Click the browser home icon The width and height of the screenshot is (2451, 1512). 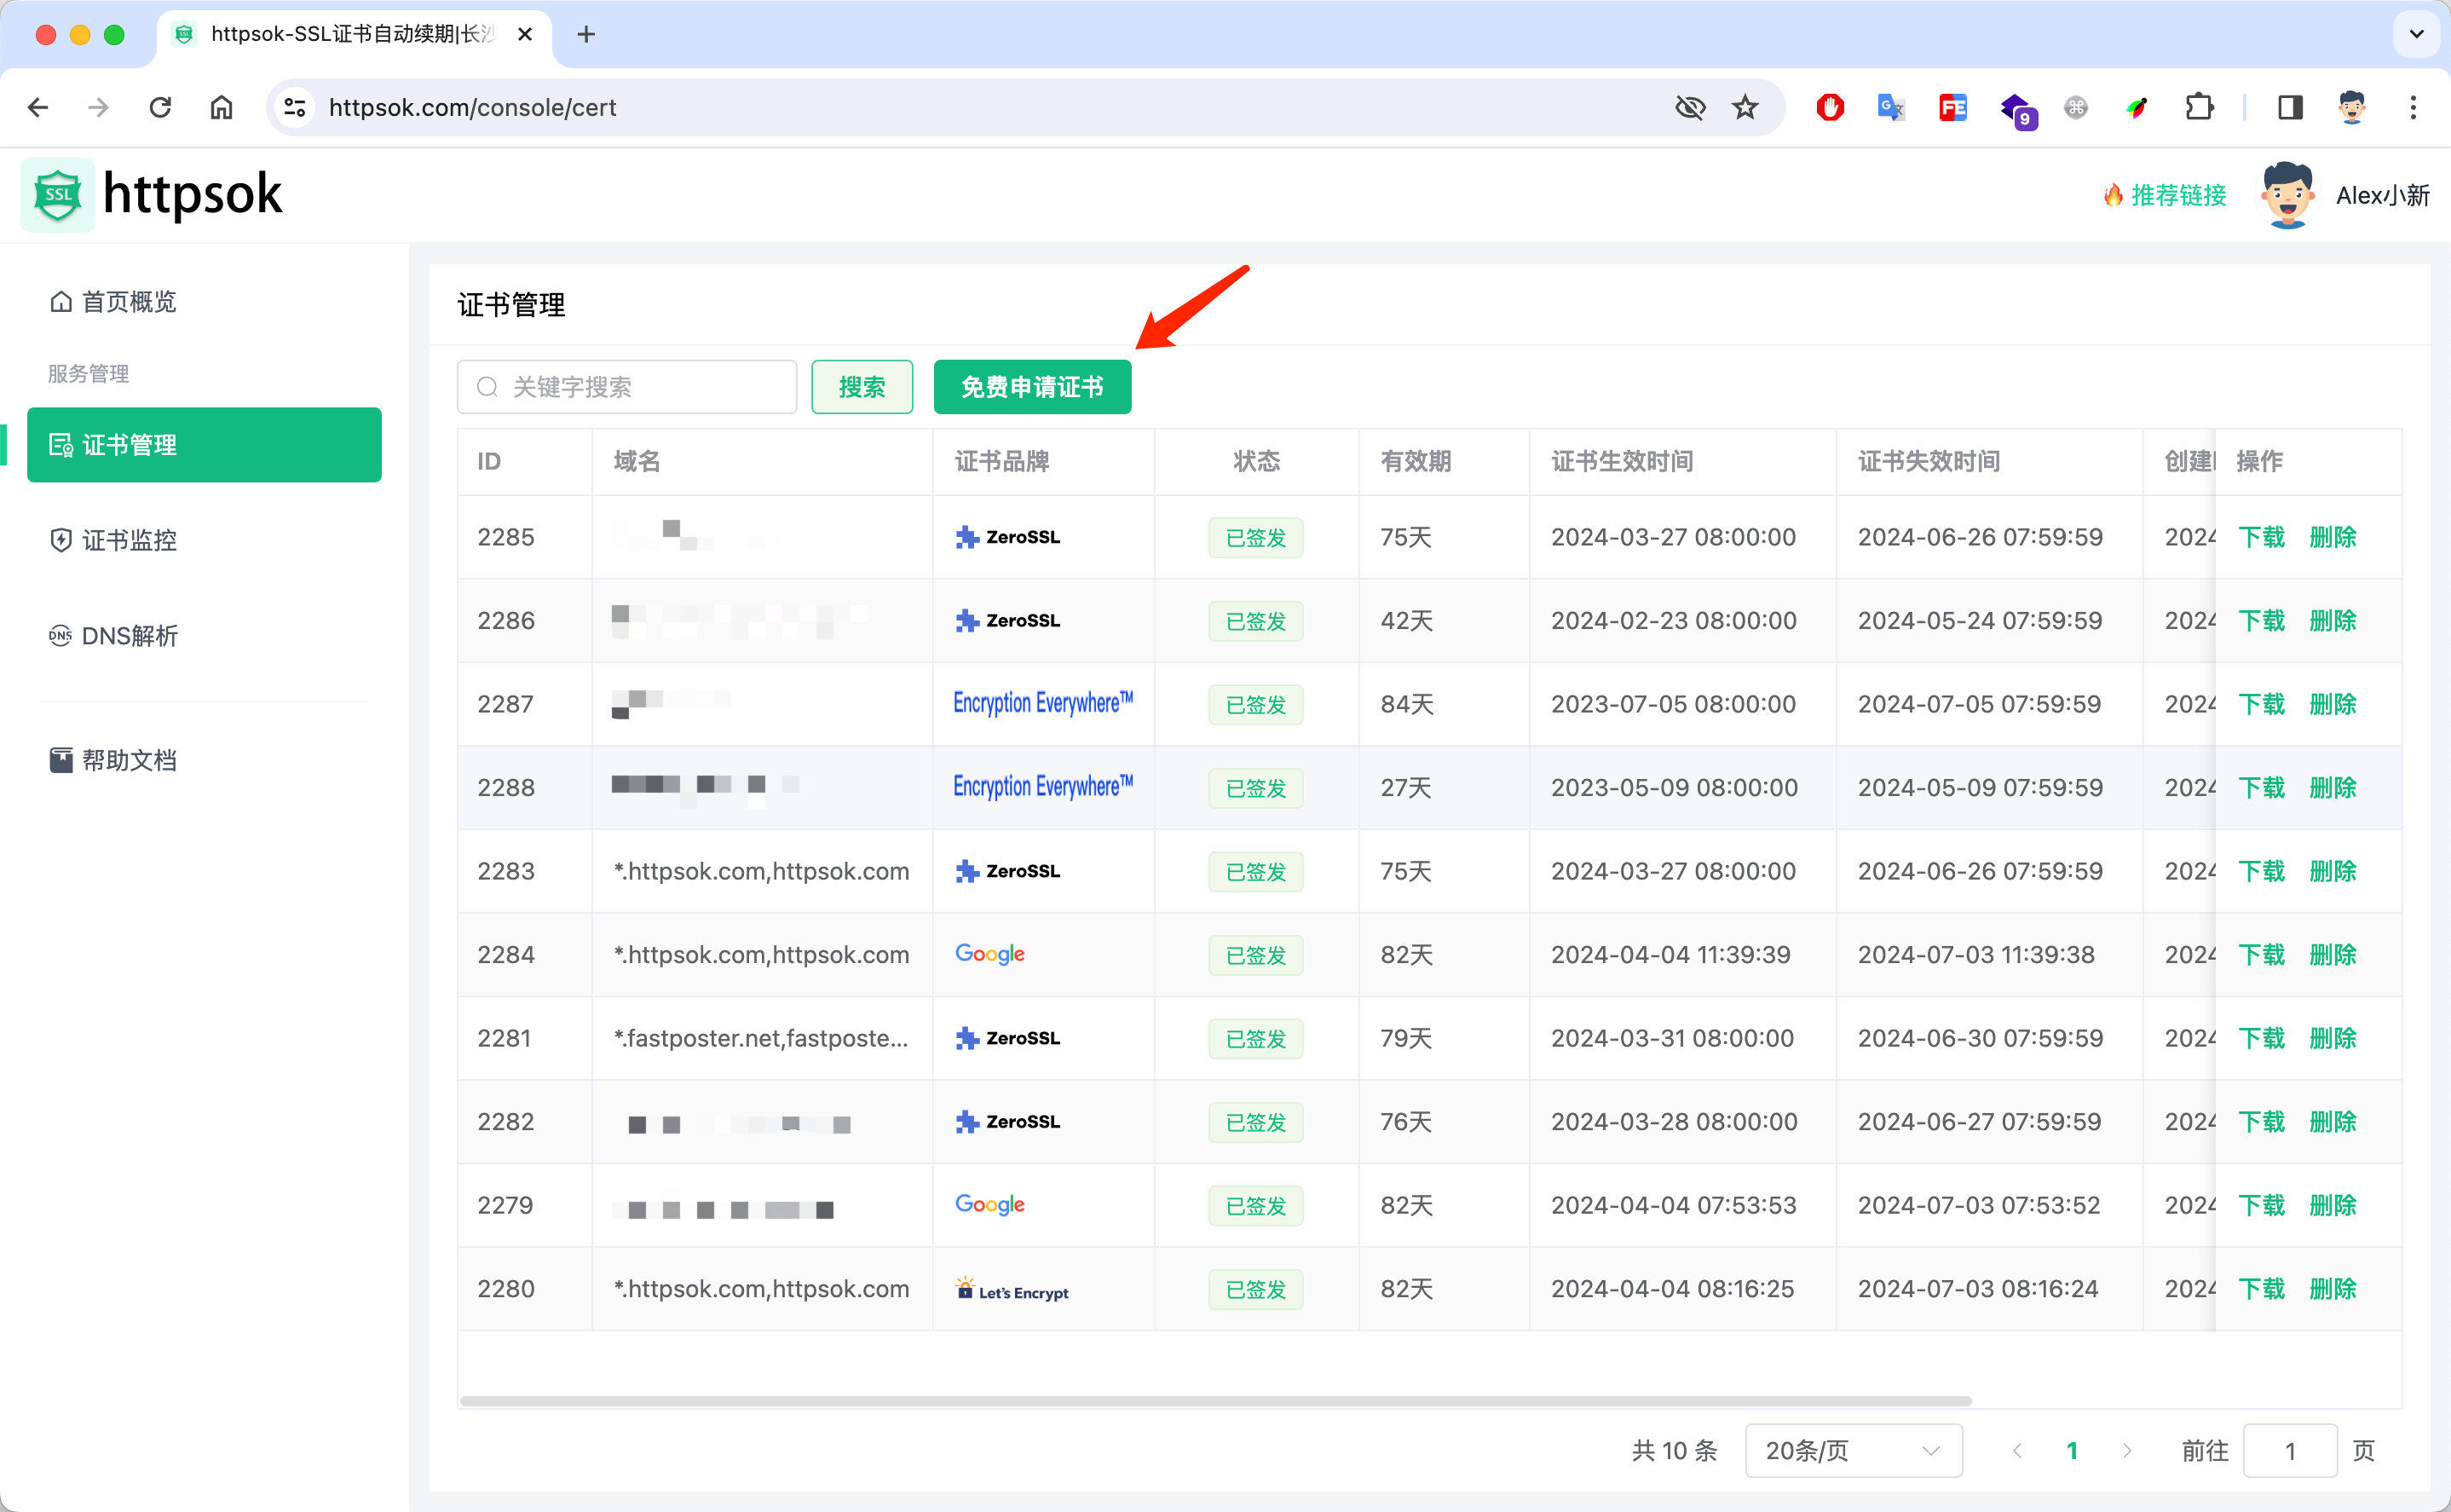(x=222, y=108)
